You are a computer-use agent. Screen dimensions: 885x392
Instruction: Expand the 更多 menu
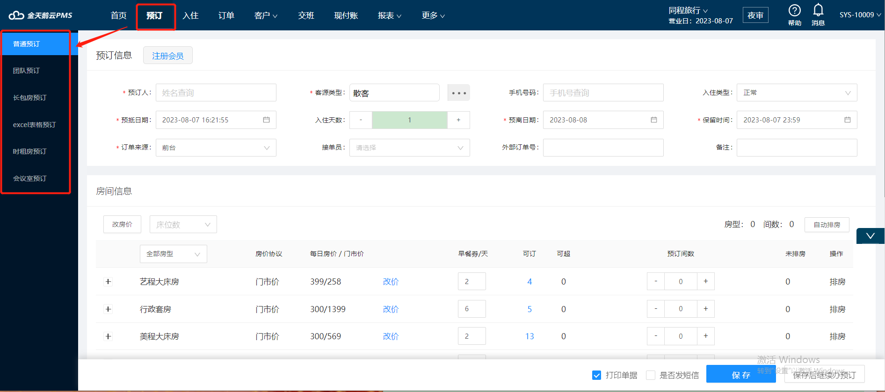tap(433, 15)
